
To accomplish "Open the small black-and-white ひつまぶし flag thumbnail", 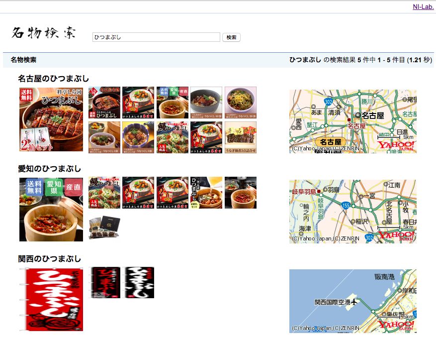I will point(138,282).
